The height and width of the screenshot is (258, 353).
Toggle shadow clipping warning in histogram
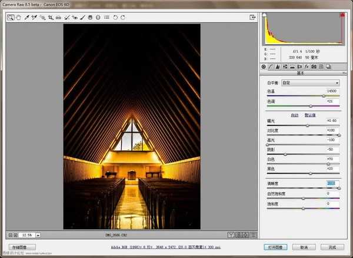pos(265,15)
